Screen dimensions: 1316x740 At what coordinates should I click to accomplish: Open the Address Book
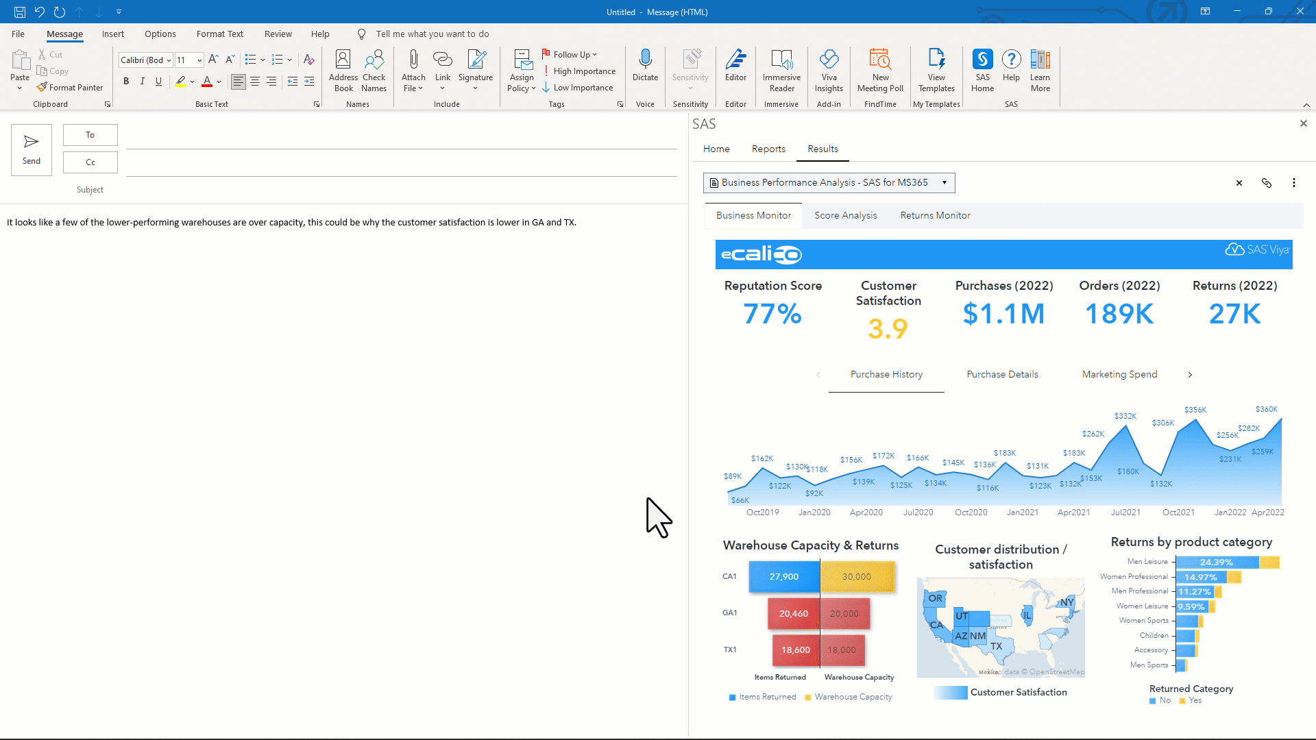click(x=343, y=70)
